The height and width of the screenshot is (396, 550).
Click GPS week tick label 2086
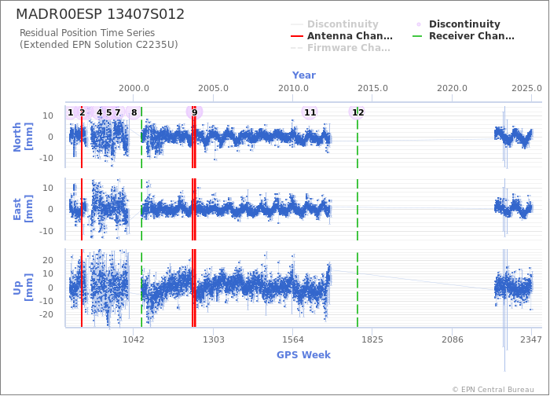pyautogui.click(x=452, y=339)
